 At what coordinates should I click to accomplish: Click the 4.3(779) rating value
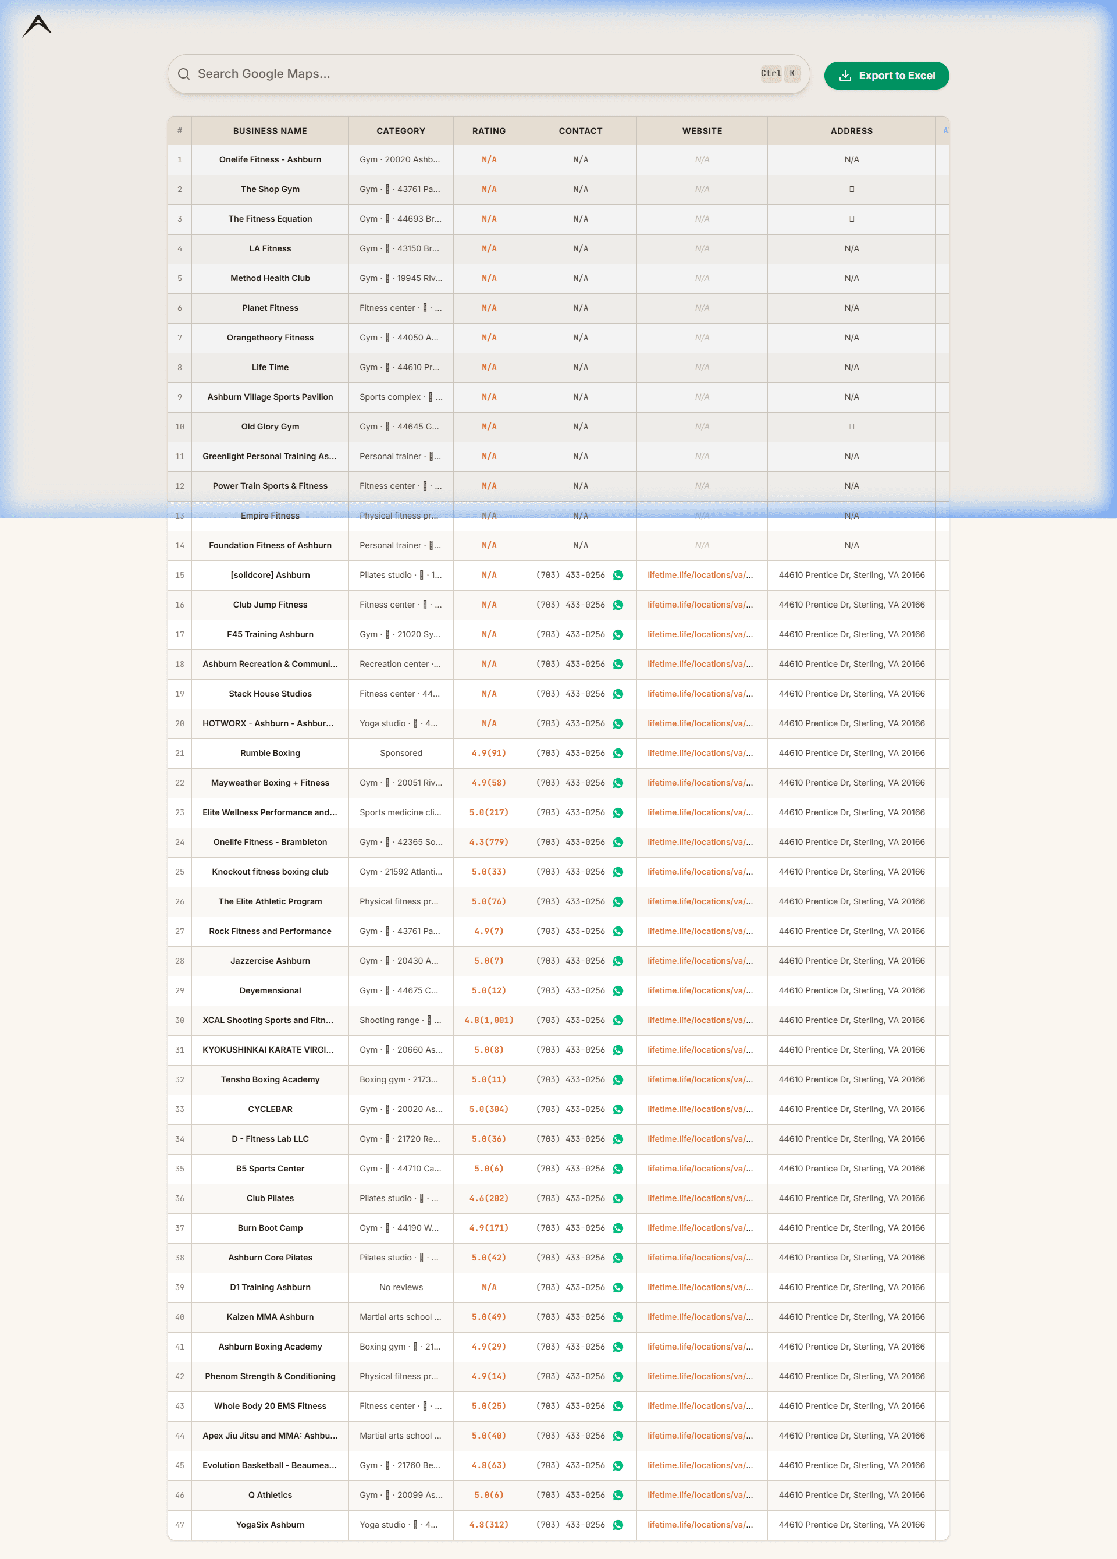(x=489, y=842)
